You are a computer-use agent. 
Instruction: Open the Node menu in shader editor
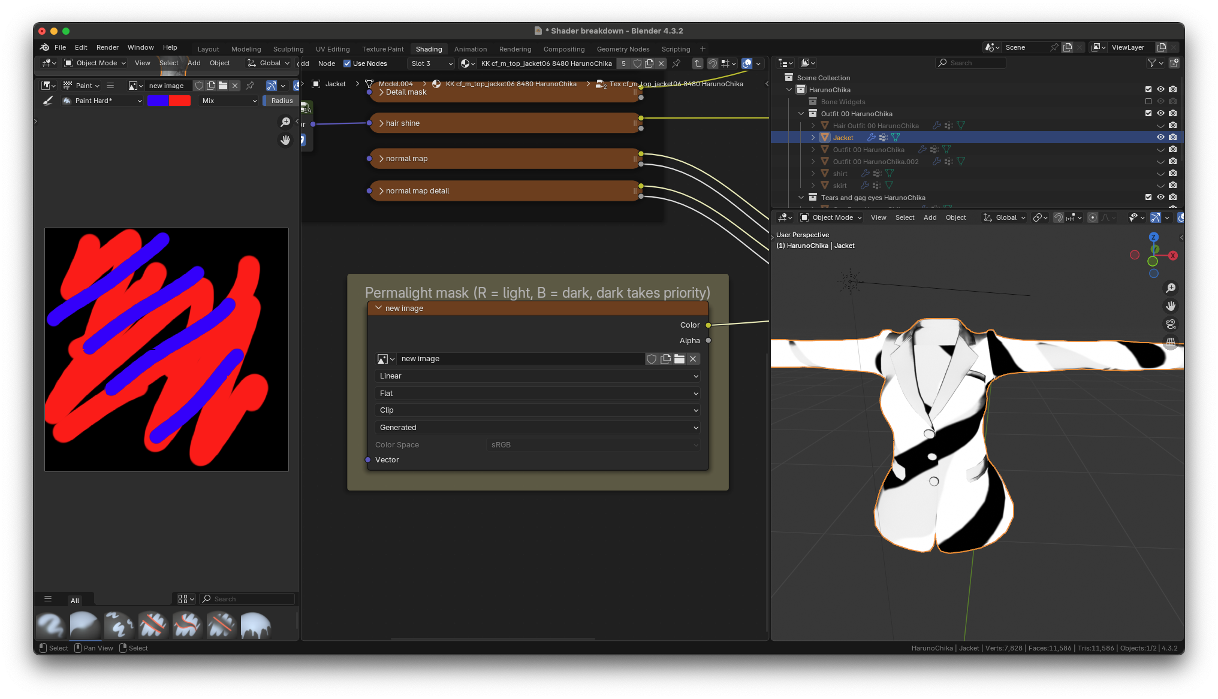click(x=327, y=63)
